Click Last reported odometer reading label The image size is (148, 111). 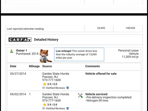pyautogui.click(x=25, y=29)
